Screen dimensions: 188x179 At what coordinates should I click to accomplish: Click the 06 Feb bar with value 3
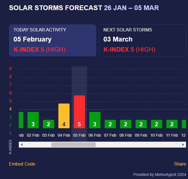(x=95, y=120)
